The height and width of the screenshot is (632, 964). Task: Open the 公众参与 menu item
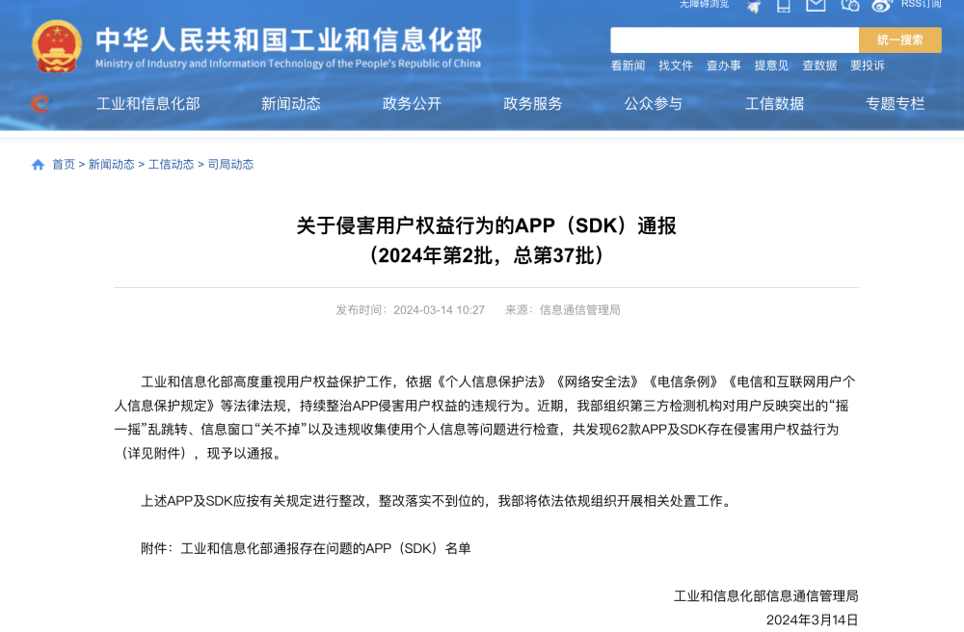[x=654, y=104]
